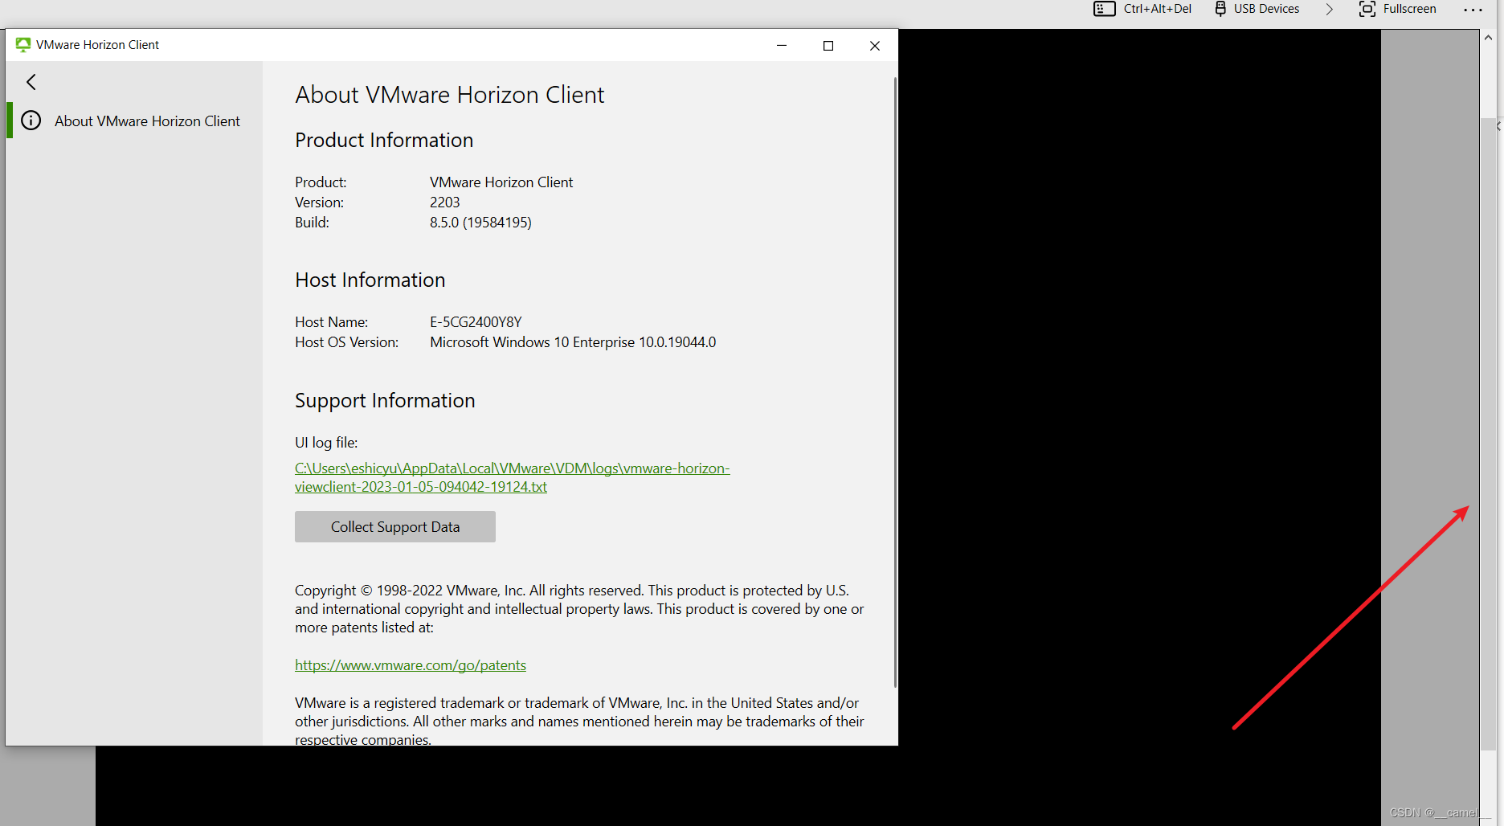Screen dimensions: 1504x826
Task: Click the VMware Horizon Client logo in title bar
Action: 22,45
